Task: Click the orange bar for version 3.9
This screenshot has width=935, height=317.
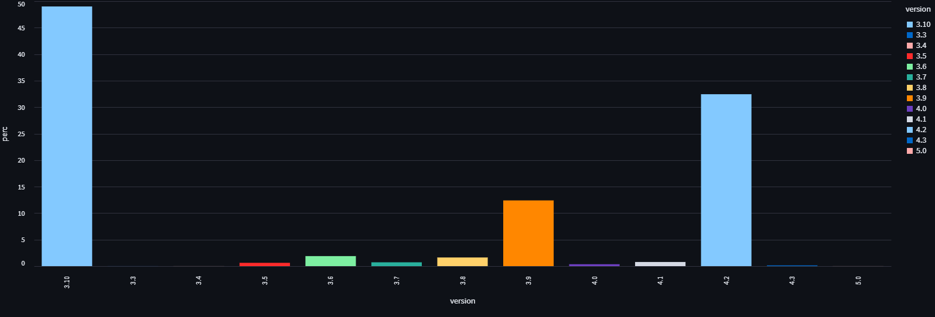Action: pyautogui.click(x=528, y=233)
